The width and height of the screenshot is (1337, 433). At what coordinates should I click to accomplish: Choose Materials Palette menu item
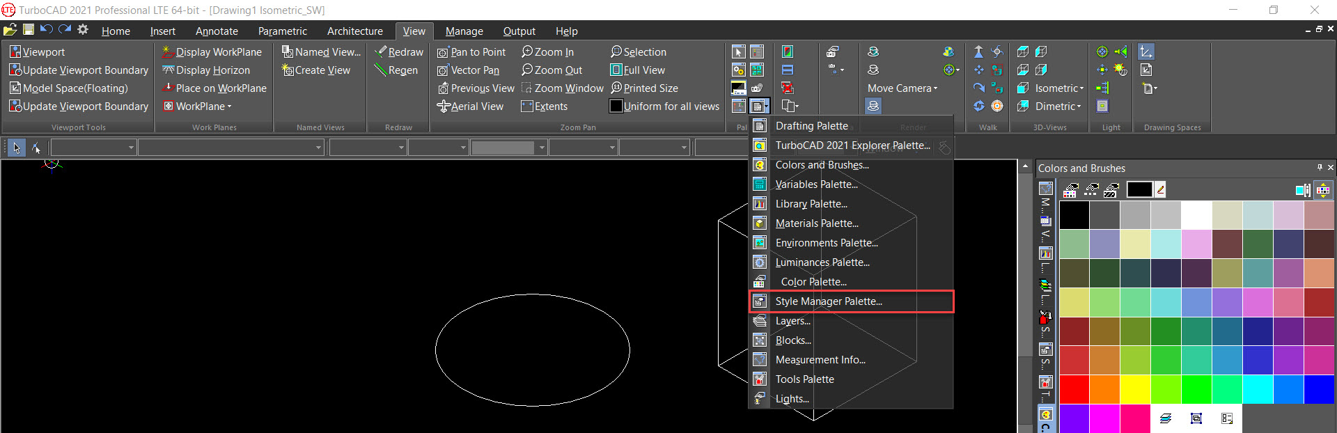pyautogui.click(x=851, y=223)
